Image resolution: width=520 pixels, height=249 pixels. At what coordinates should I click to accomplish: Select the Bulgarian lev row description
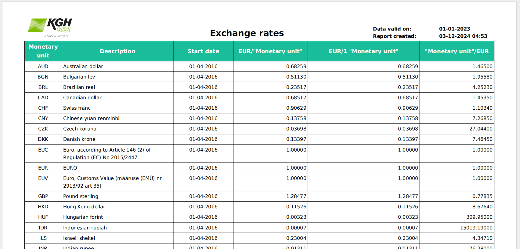(x=79, y=77)
